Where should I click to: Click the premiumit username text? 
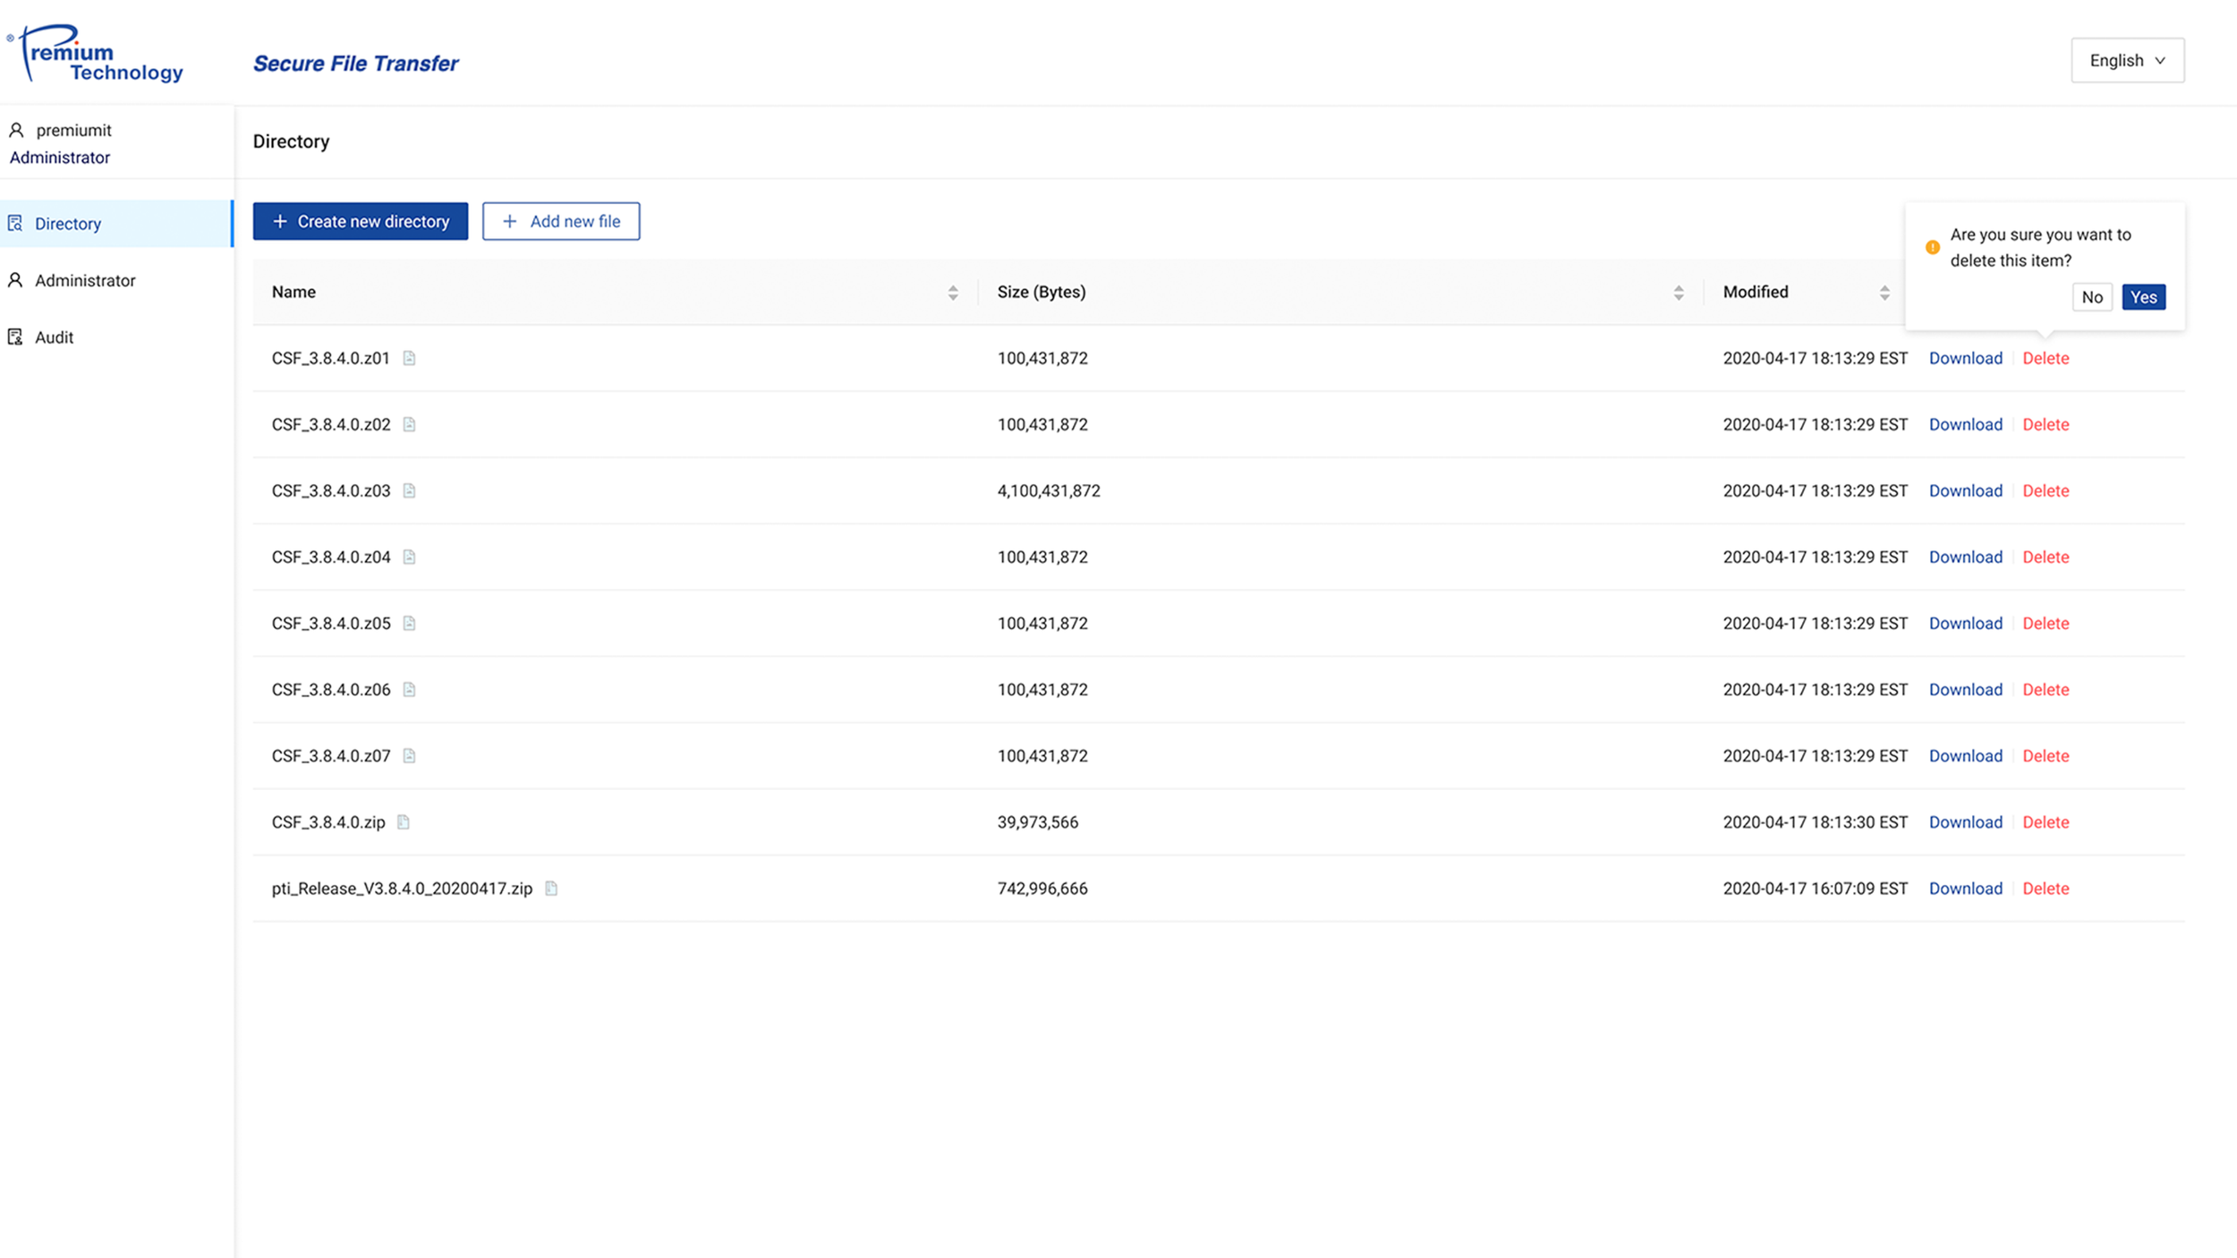(73, 131)
